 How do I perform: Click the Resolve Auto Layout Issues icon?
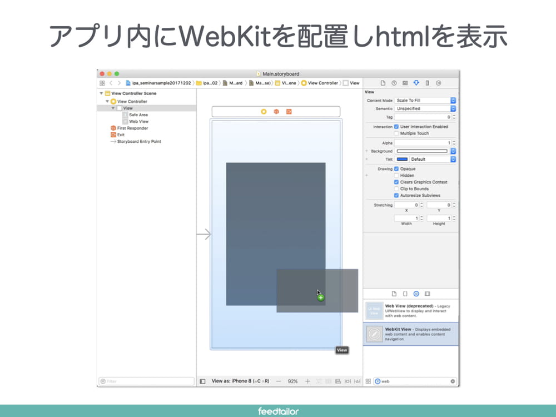coord(357,381)
